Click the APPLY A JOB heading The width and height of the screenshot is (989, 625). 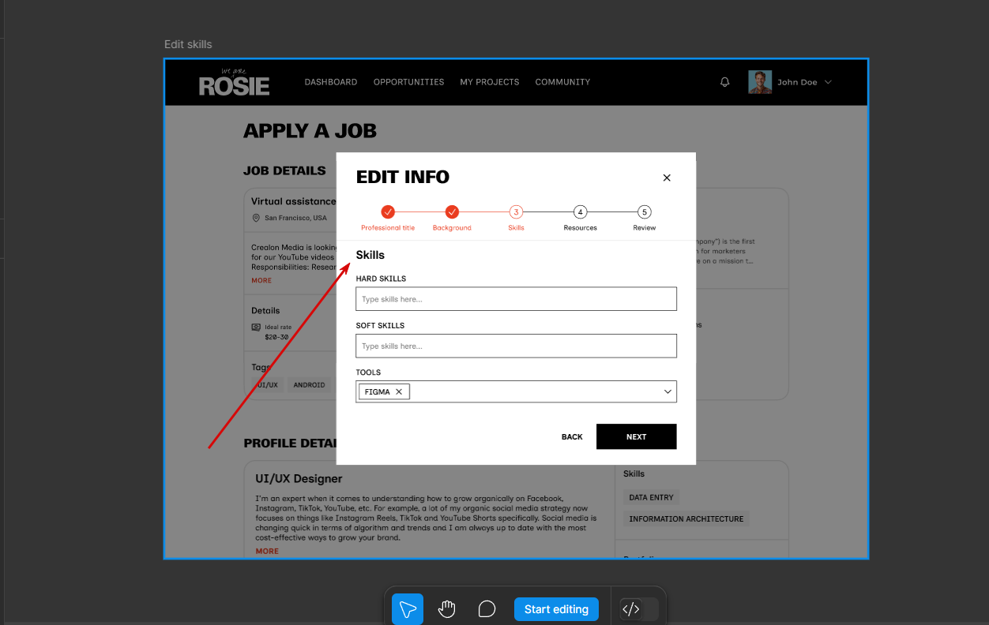[310, 131]
